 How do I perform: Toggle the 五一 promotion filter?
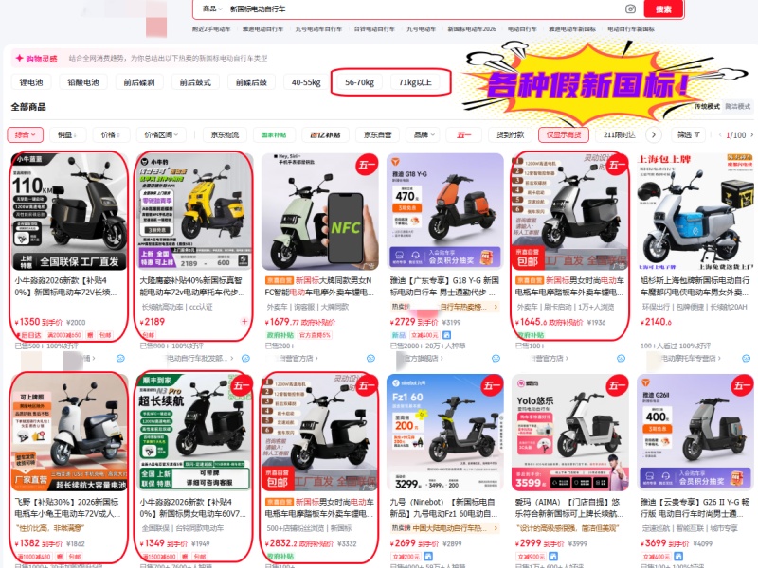(x=463, y=134)
